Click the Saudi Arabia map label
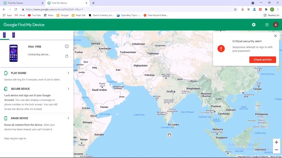 coord(99,90)
